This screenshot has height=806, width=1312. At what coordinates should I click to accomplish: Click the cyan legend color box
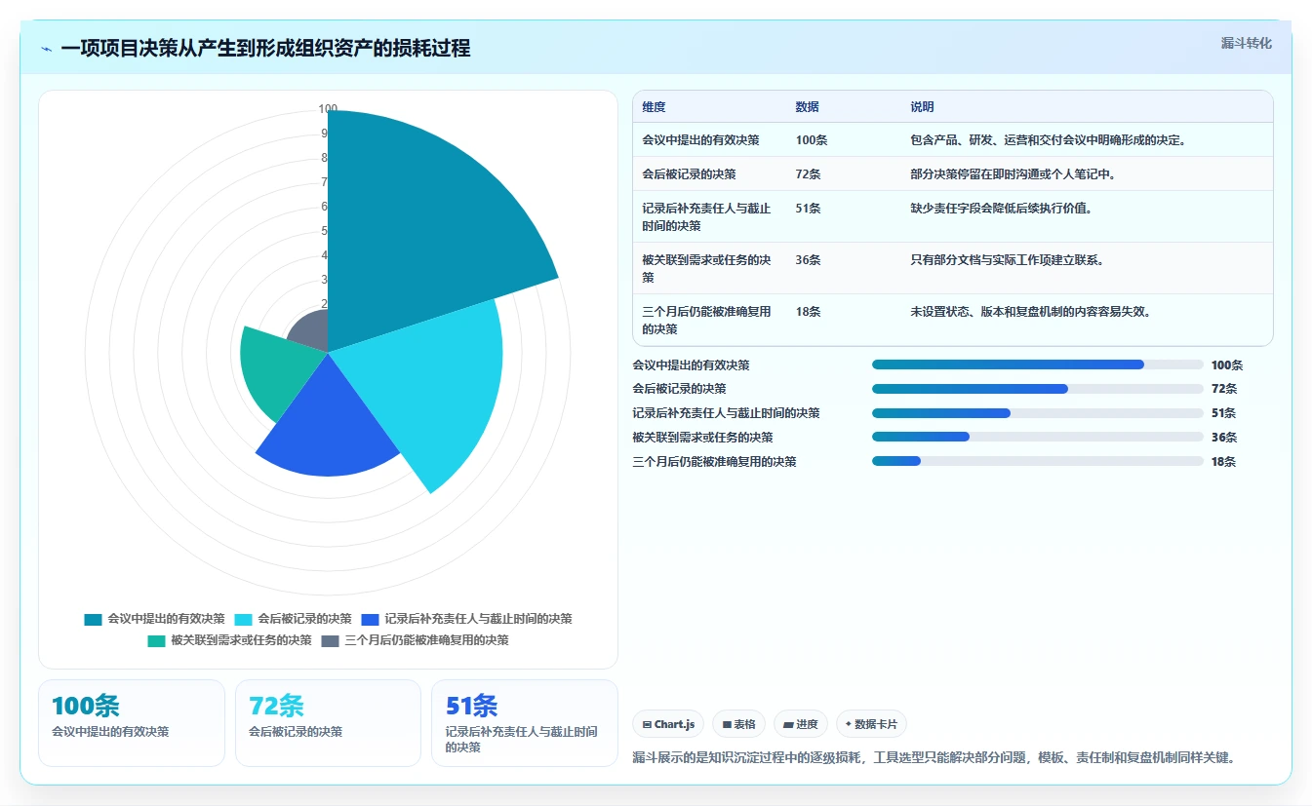click(x=244, y=619)
